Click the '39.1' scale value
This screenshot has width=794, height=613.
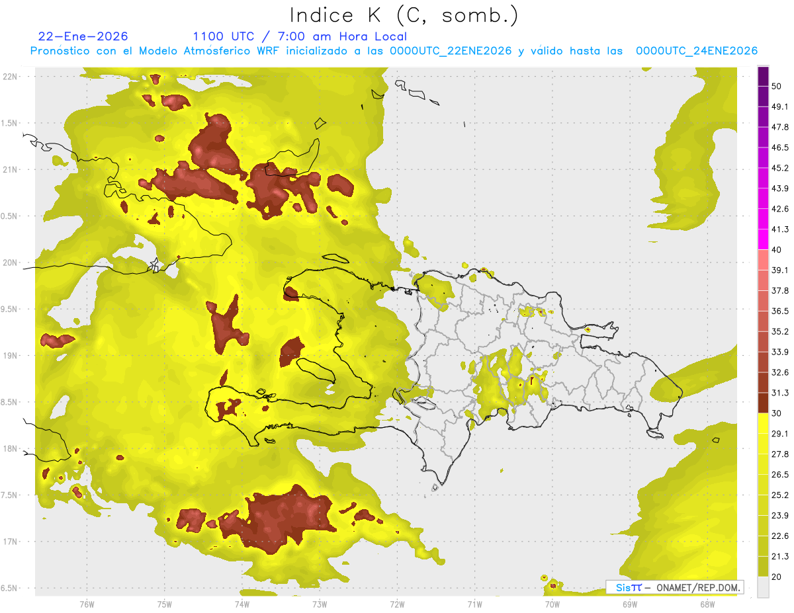pos(780,270)
